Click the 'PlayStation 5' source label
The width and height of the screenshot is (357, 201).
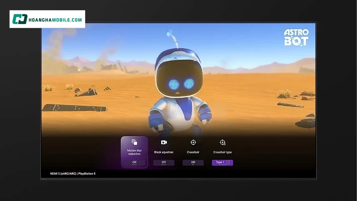87,173
